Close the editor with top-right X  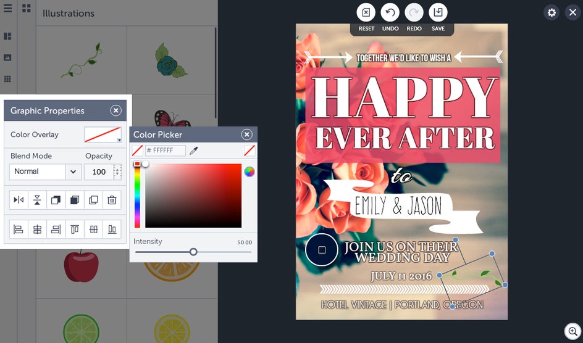573,12
